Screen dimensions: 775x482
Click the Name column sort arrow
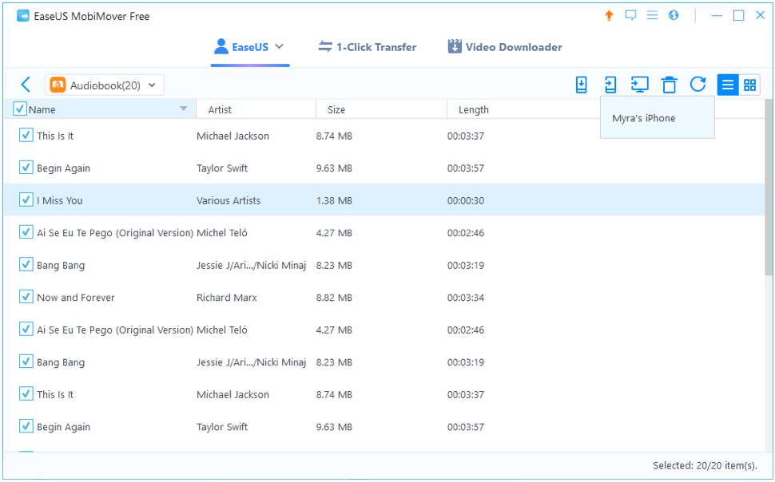[x=184, y=109]
